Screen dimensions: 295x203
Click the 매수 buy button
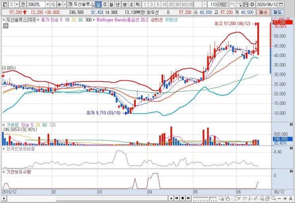[263, 12]
